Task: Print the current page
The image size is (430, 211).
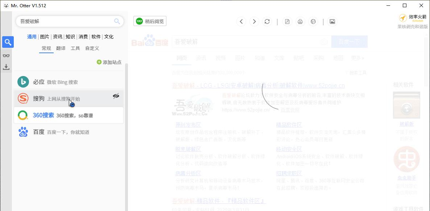Action: tap(300, 21)
